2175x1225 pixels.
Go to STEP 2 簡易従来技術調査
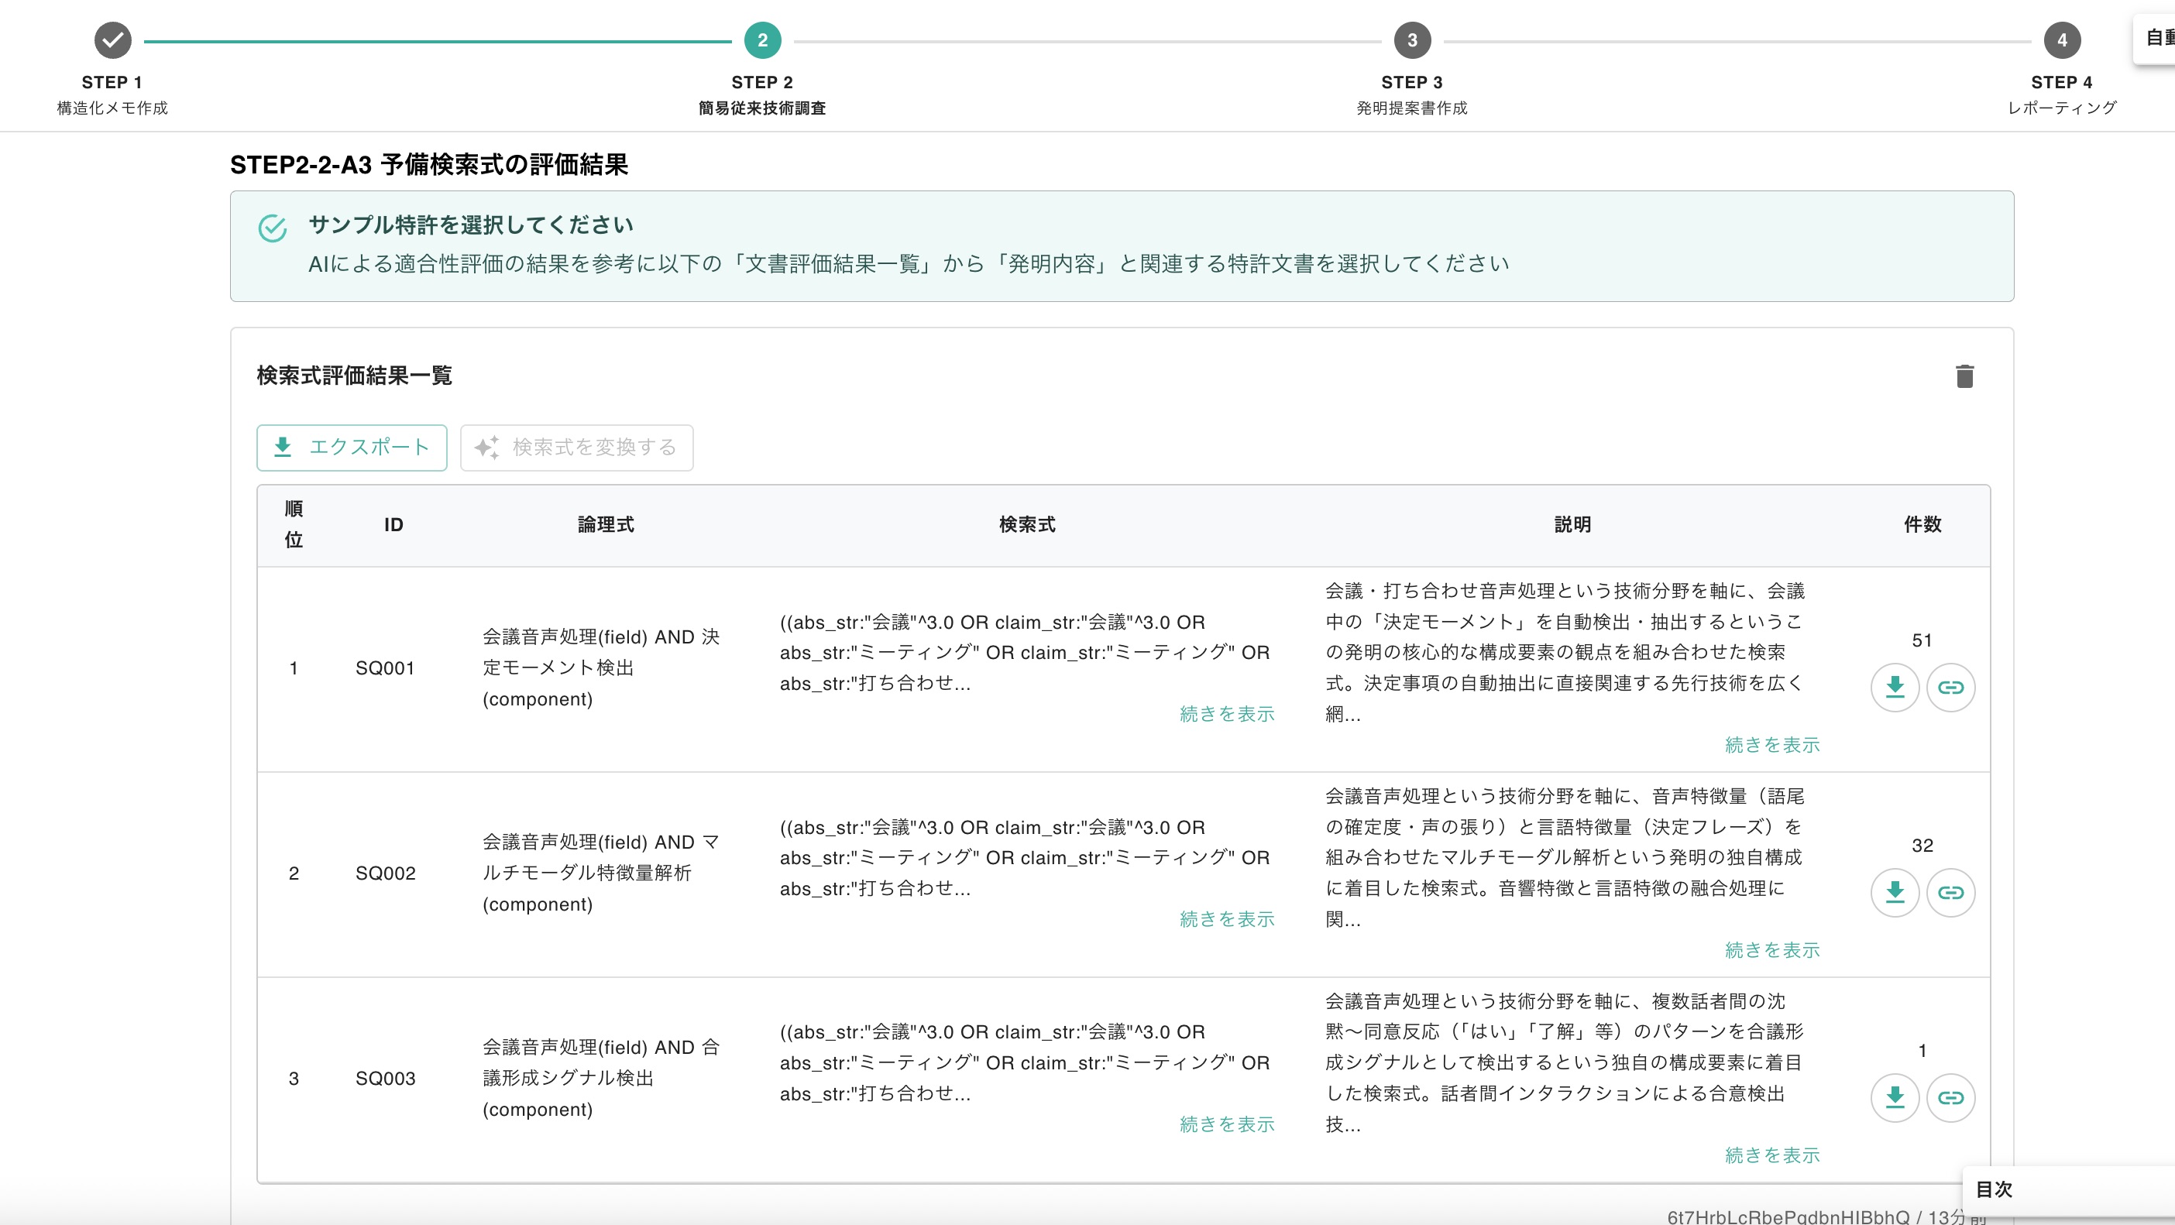tap(762, 94)
